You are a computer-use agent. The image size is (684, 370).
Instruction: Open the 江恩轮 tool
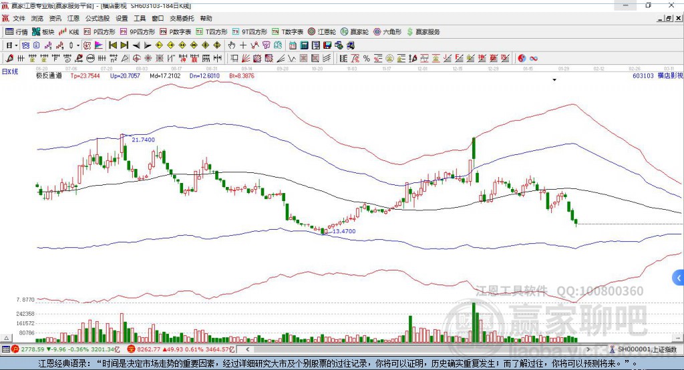322,32
